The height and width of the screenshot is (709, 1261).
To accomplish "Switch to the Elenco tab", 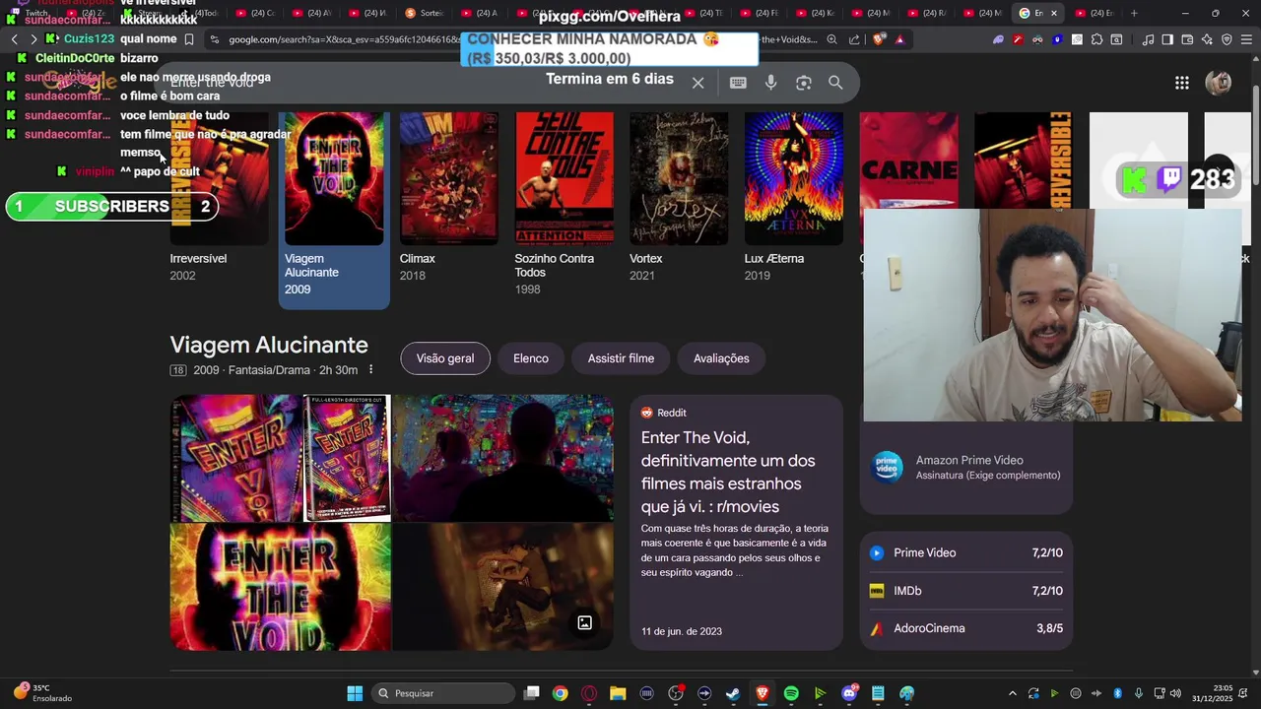I will coord(531,358).
